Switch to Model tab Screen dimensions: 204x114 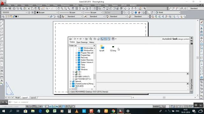(18, 98)
